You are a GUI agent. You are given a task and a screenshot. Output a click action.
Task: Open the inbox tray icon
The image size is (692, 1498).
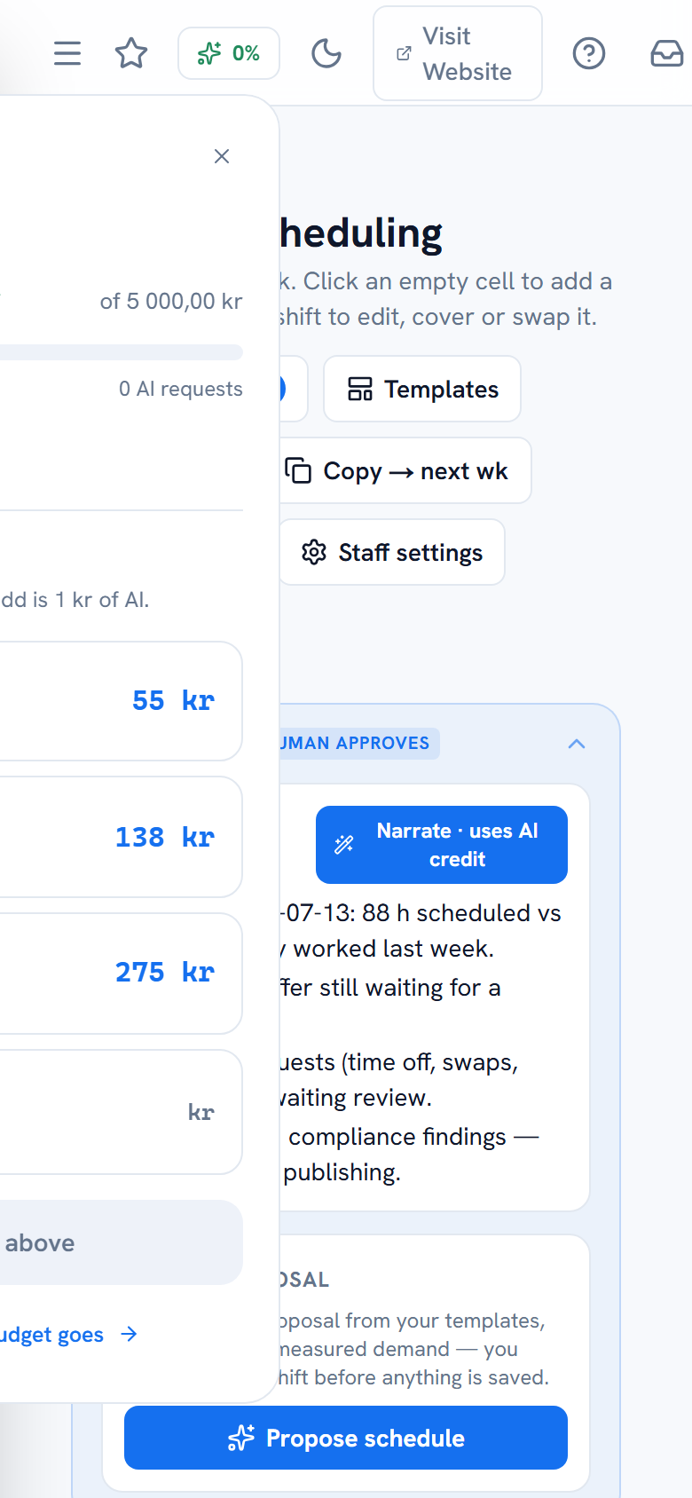667,53
